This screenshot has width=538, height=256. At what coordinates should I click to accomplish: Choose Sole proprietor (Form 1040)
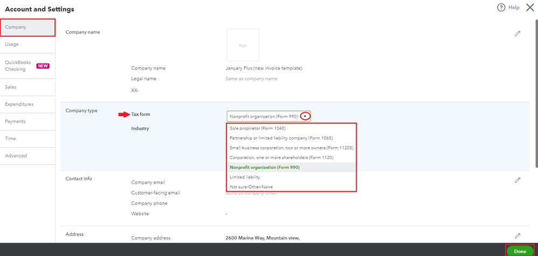tap(291, 128)
